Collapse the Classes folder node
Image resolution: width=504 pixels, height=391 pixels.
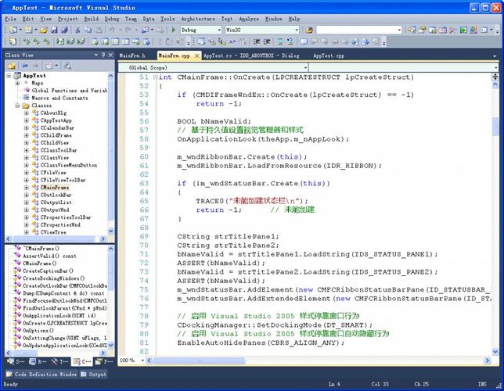point(16,106)
